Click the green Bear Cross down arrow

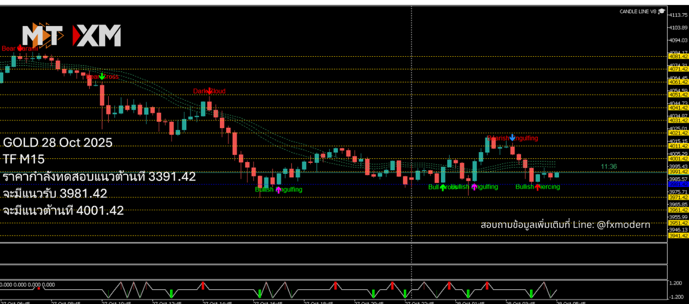(102, 76)
